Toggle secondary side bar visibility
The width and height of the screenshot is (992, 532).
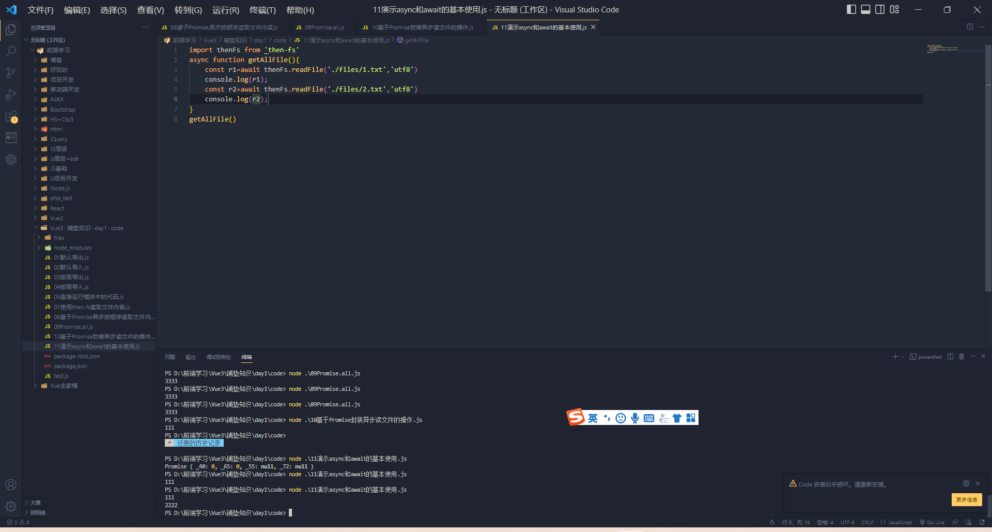click(880, 9)
